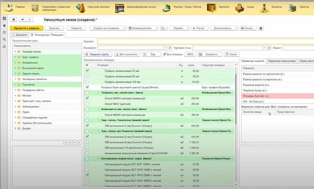The width and height of the screenshot is (314, 189).
Task: Open help question mark icon
Action: pyautogui.click(x=261, y=28)
